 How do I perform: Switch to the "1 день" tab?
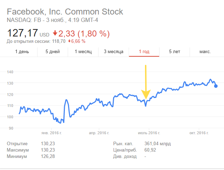point(22,52)
